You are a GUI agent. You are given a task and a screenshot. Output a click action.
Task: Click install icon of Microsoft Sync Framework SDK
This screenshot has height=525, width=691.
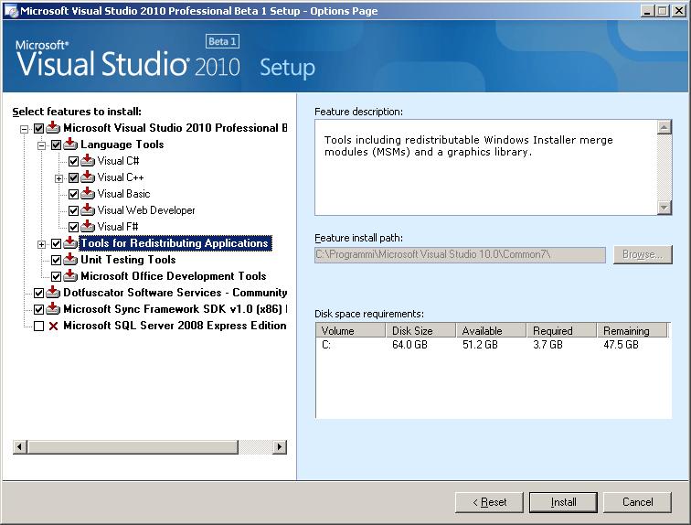tap(53, 308)
